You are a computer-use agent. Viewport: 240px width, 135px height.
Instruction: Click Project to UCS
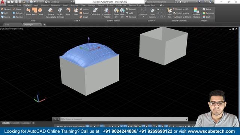181,9
